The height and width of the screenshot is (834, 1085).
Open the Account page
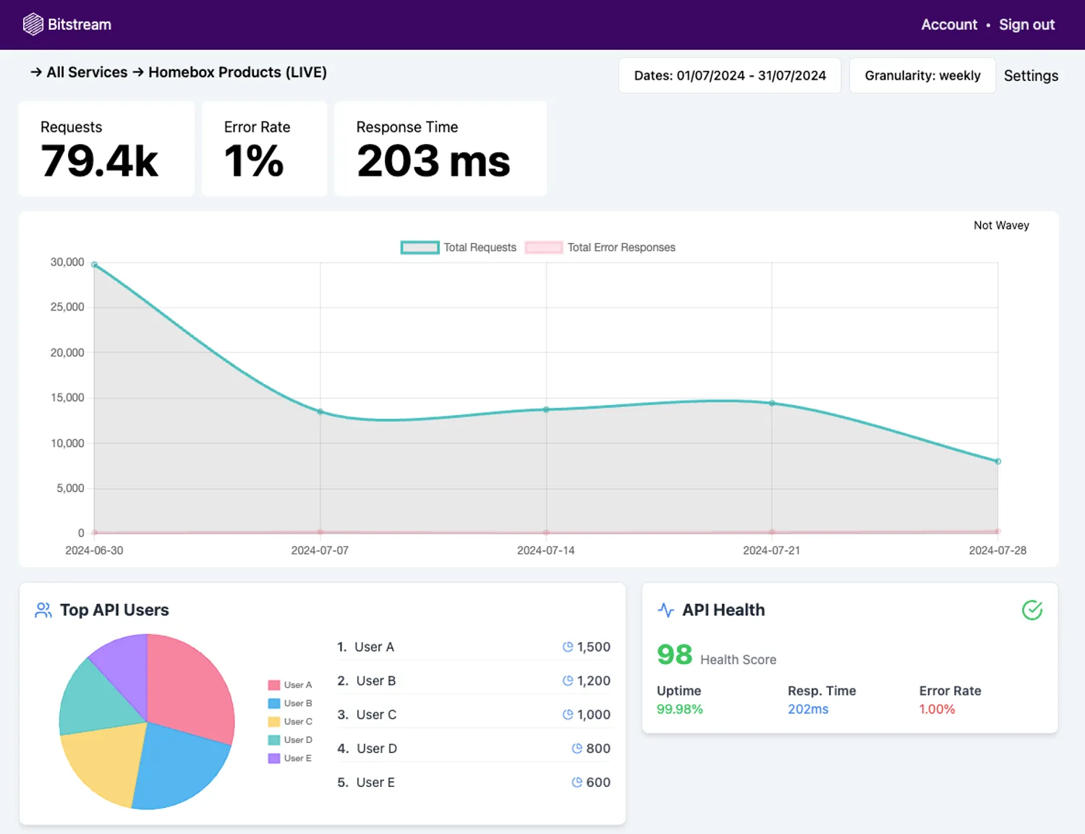coord(948,25)
